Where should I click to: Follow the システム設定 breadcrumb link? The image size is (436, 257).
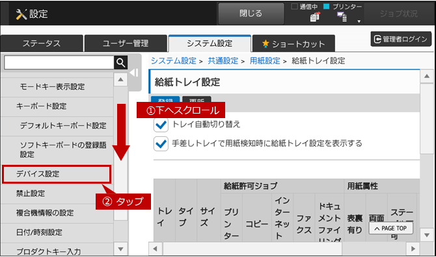(x=174, y=61)
